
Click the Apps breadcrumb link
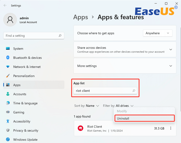[x=81, y=17]
